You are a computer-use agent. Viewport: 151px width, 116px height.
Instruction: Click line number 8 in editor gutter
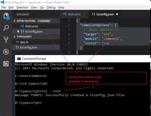click(69, 52)
